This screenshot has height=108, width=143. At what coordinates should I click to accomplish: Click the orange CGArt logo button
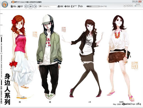coord(5,4)
